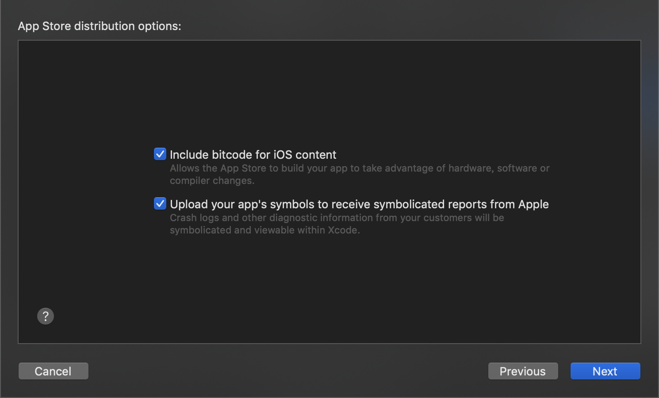Continue with the Next button
659x398 pixels.
pyautogui.click(x=605, y=371)
